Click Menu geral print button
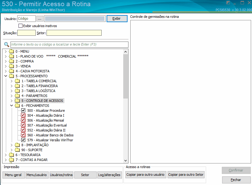Screen dimensions: 252x185 pyautogui.click(x=14, y=175)
